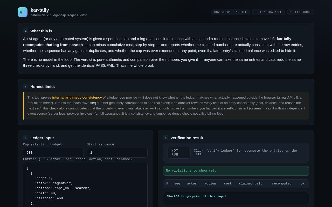The height and width of the screenshot is (207, 332).
Task: Click the SOVEREIGN · 1 FILE pill
Action: point(231,12)
